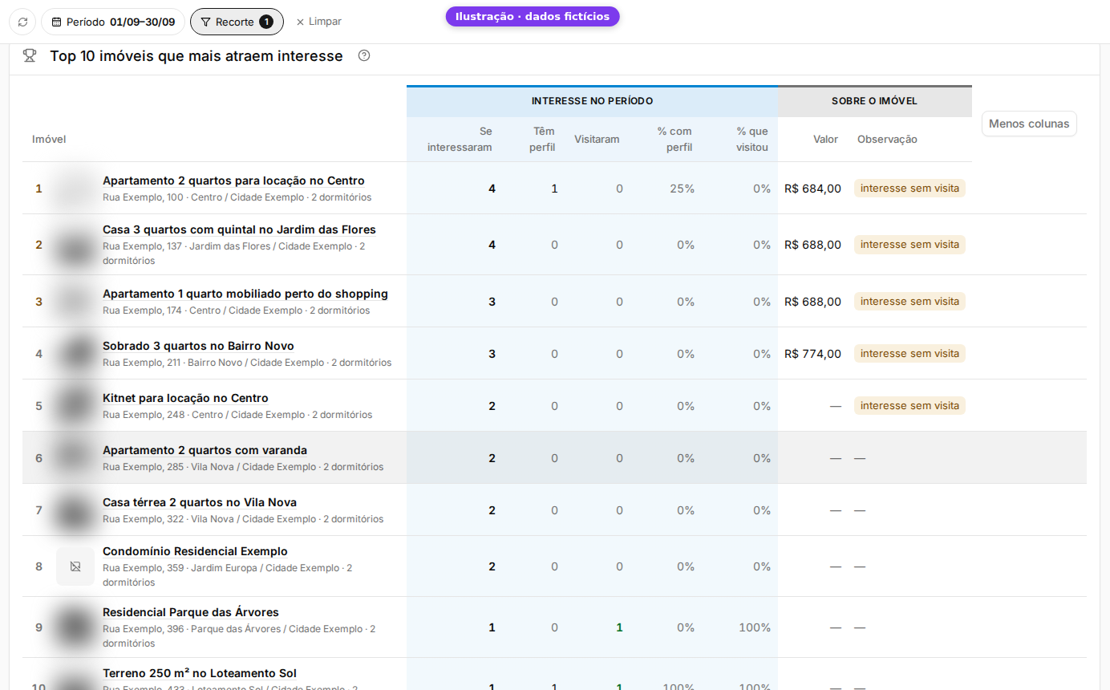Click the R$ 684,00 value cell

tap(812, 189)
